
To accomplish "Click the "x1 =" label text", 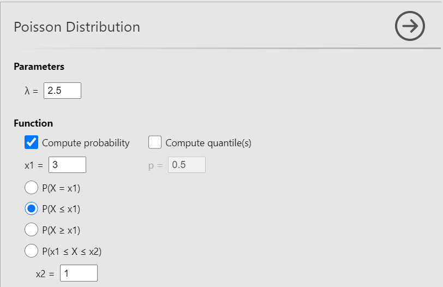I will coord(34,165).
